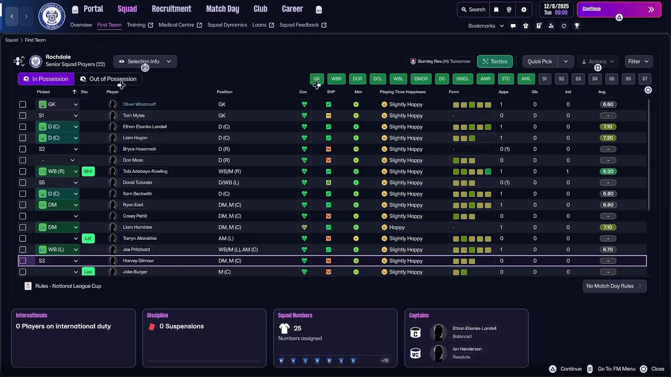Open the speech bubble bookmark shortcut
The image size is (671, 377).
[x=513, y=26]
